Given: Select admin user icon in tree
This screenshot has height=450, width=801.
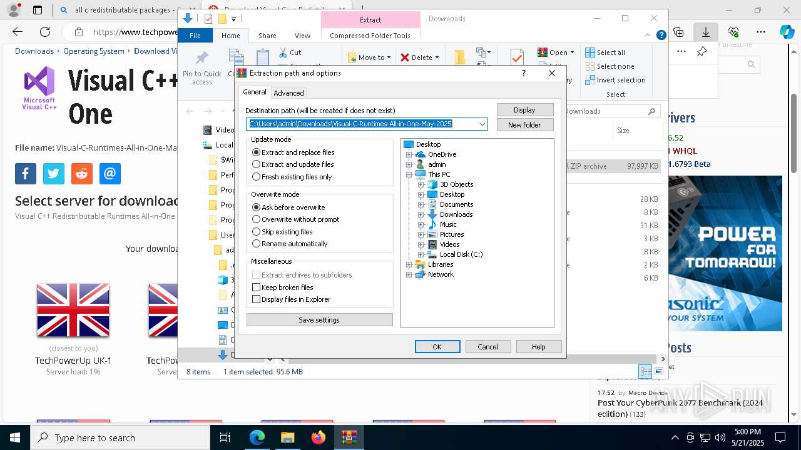Looking at the screenshot, I should [421, 164].
